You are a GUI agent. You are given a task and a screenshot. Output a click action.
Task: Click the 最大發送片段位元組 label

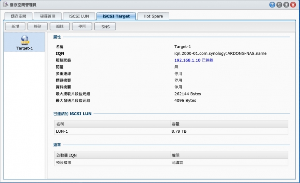pos(72,101)
